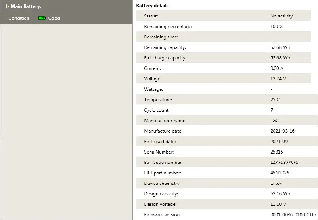Click the '25 C' temperature value
The height and width of the screenshot is (220, 318).
click(275, 100)
